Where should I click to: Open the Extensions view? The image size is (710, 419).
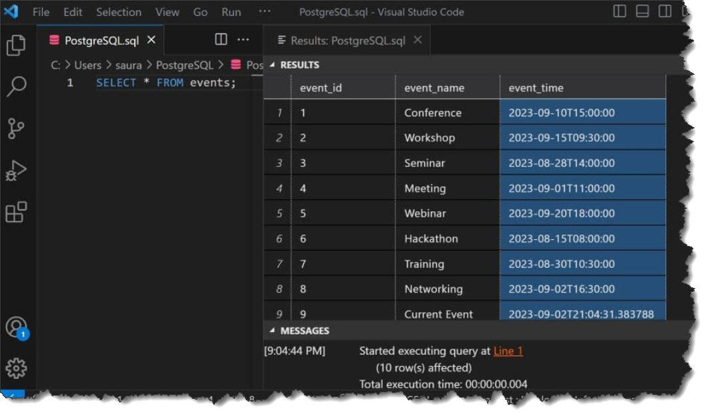pyautogui.click(x=16, y=212)
